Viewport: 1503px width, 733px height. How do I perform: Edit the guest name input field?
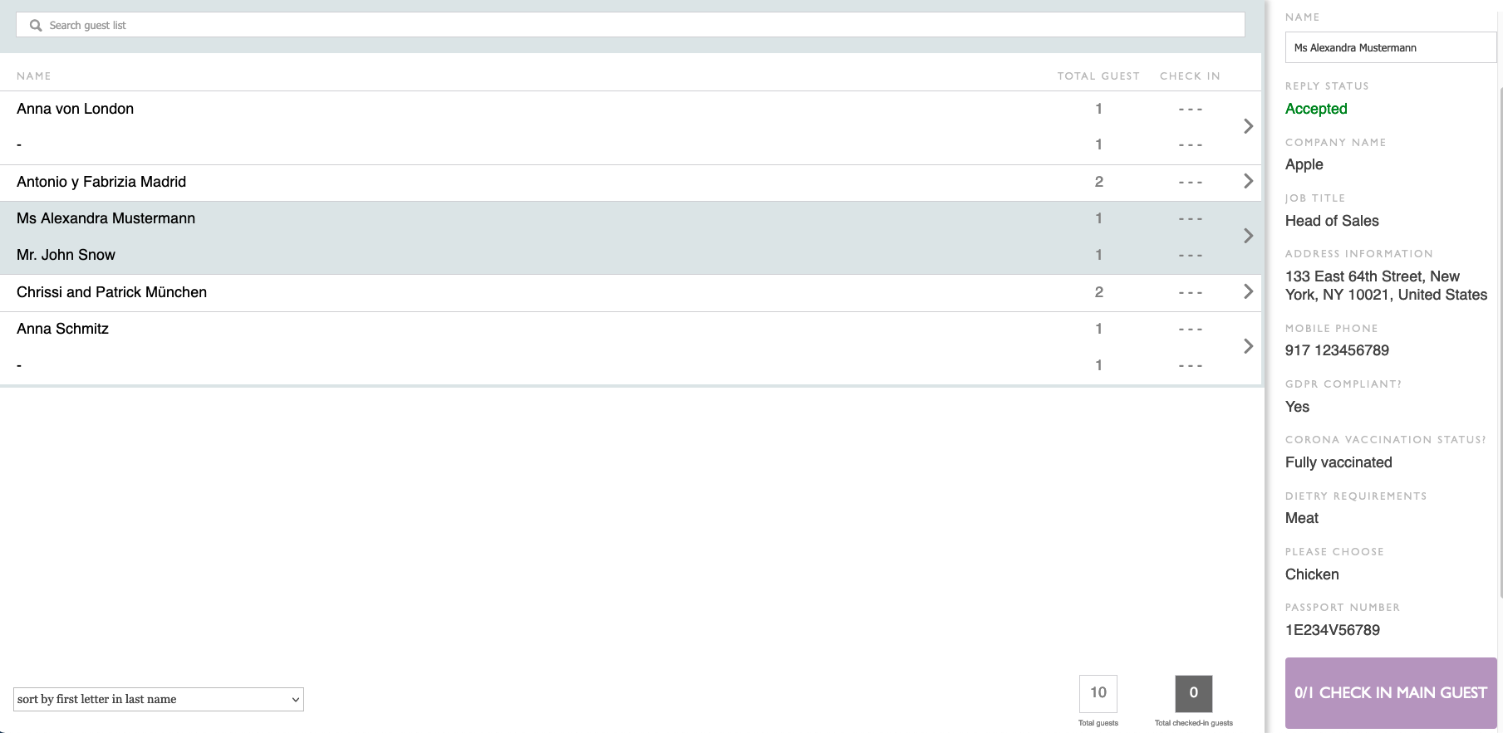[1389, 47]
